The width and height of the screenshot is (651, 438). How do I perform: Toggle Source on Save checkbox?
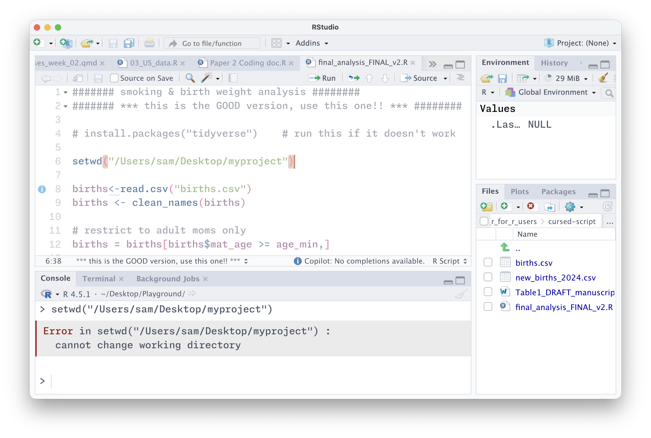coord(114,78)
